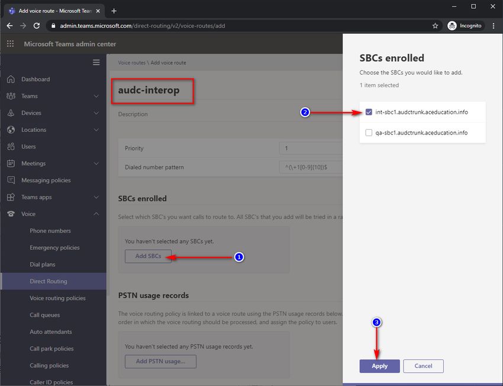Open the app launcher waffle icon
The height and width of the screenshot is (386, 503).
[x=10, y=44]
